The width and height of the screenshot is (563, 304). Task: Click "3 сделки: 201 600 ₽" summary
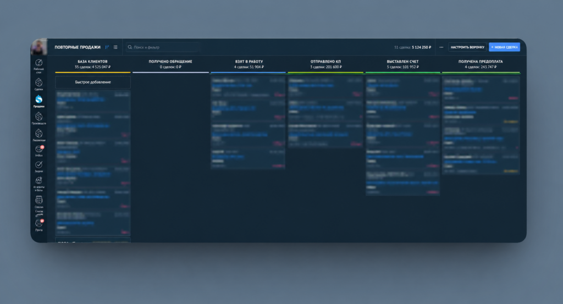click(x=325, y=67)
